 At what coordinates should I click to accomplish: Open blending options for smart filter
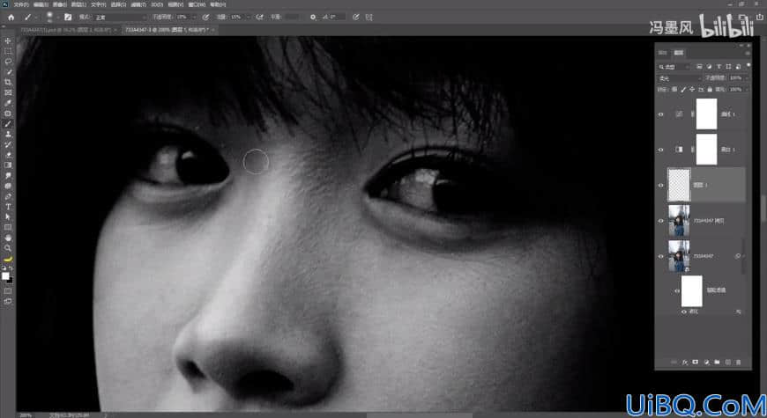(x=739, y=312)
